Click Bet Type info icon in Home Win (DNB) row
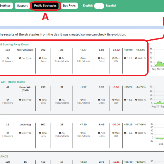Viewport: 164px width, 164px height. [20, 100]
